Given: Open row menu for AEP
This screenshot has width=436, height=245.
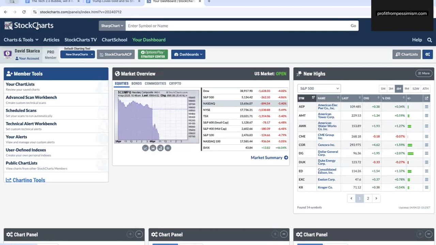Looking at the screenshot, I should point(426,107).
